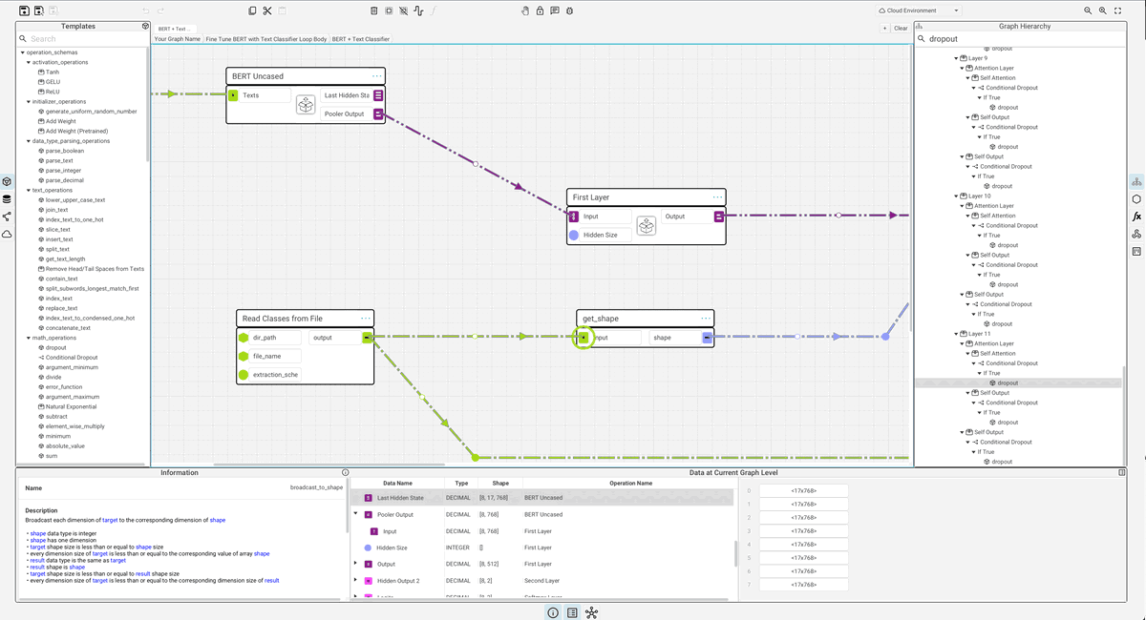The image size is (1146, 620).
Task: Click the hexagon icon in right sidebar
Action: pos(1136,199)
